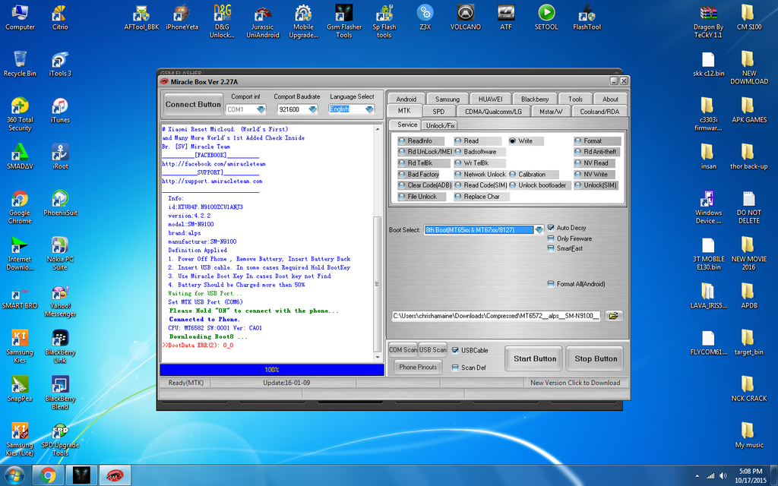Switch to the SPD tab
Viewport: 778px width, 486px height.
438,111
